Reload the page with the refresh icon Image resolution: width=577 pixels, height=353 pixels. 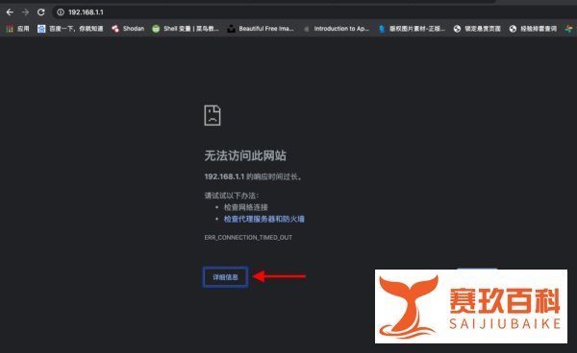(x=40, y=12)
